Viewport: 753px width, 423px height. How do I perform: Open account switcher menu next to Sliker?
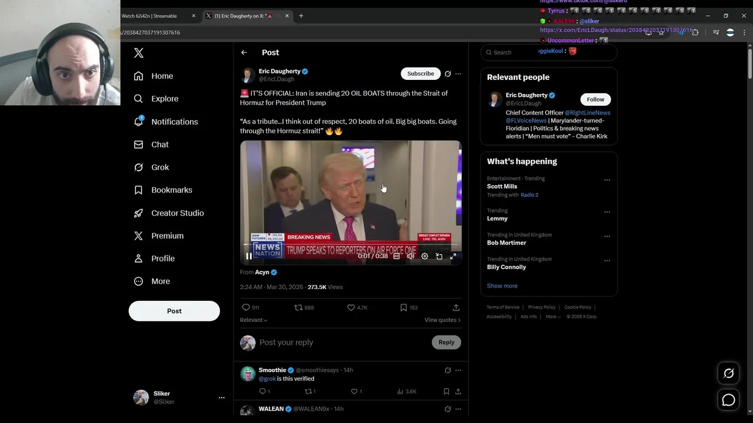pyautogui.click(x=222, y=398)
